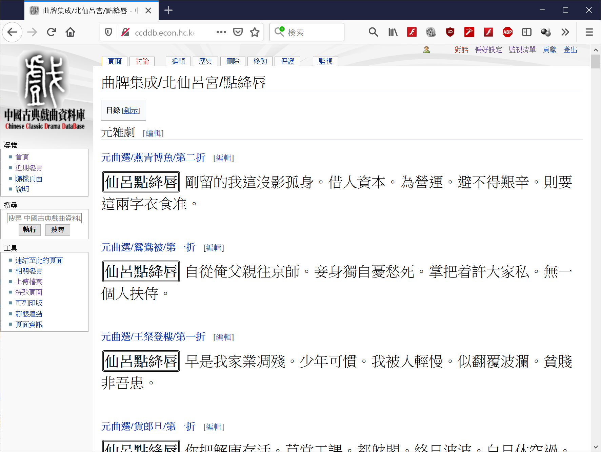The height and width of the screenshot is (452, 601).
Task: Click the 近期變更 sidebar link
Action: point(29,168)
